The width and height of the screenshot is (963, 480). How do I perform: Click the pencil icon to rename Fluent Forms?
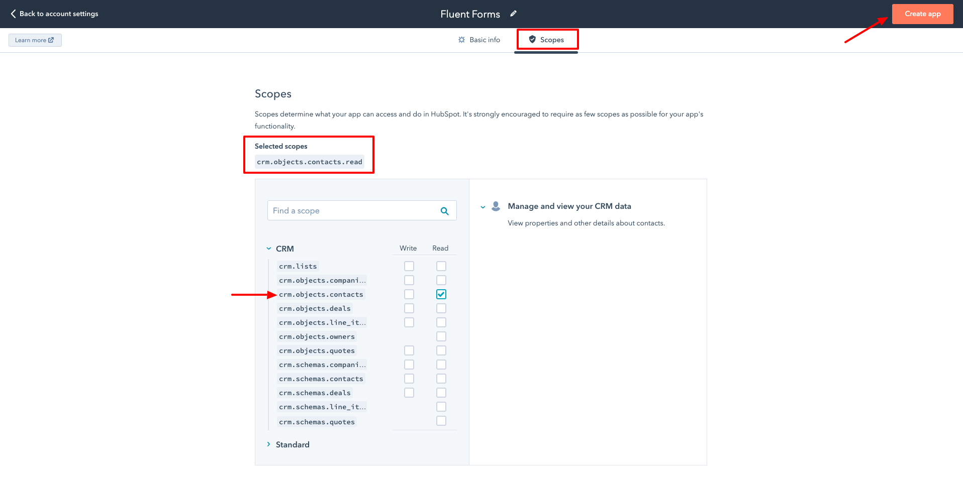(513, 14)
